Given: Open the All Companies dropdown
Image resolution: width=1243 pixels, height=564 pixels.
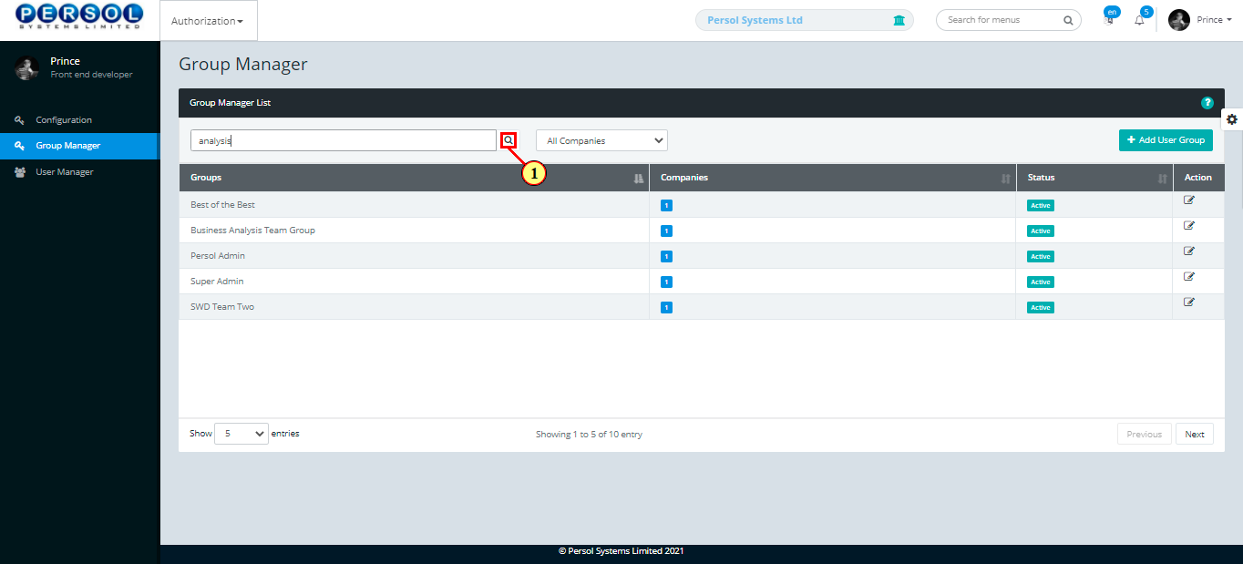Looking at the screenshot, I should click(601, 140).
